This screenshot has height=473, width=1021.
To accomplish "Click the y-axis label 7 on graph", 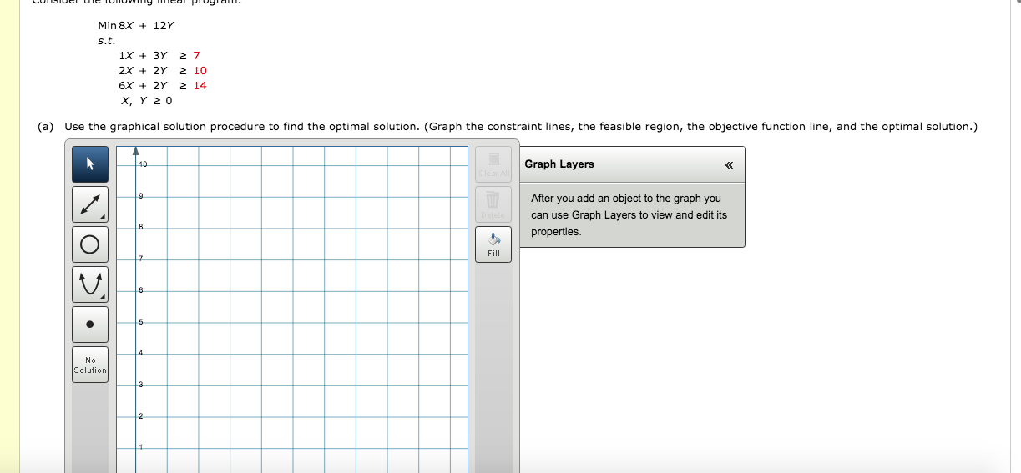I will (141, 259).
